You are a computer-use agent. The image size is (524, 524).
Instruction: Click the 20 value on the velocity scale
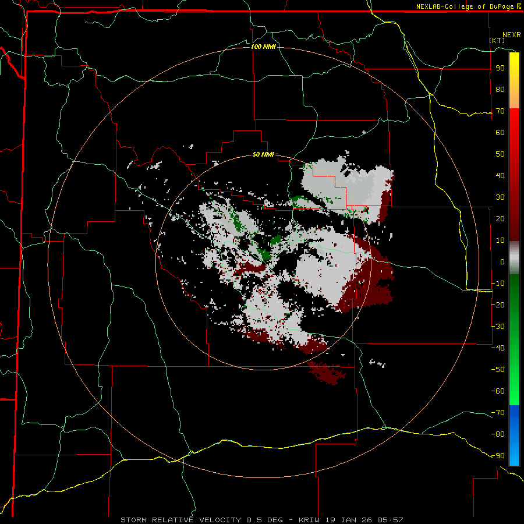[500, 219]
